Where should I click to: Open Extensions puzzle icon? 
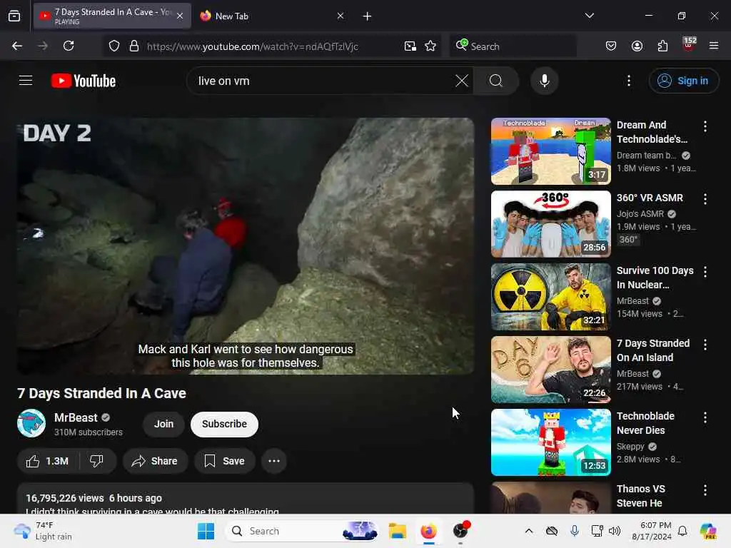pyautogui.click(x=662, y=46)
